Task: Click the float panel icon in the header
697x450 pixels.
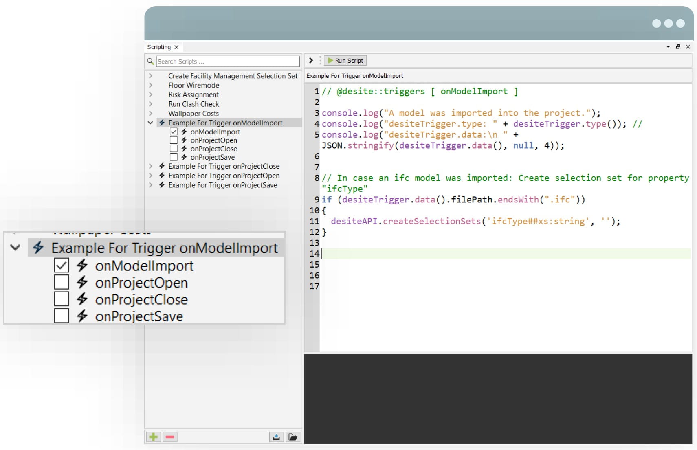Action: coord(678,47)
